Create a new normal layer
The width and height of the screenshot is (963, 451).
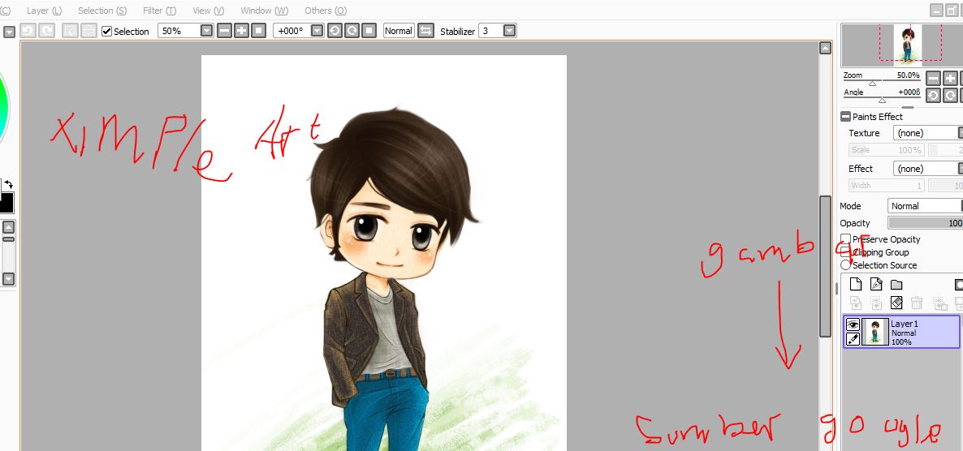pos(856,284)
